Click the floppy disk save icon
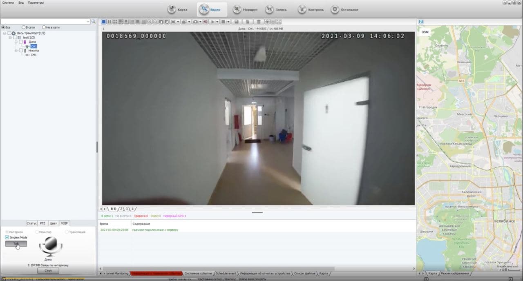Image resolution: width=523 pixels, height=281 pixels. coord(237,22)
